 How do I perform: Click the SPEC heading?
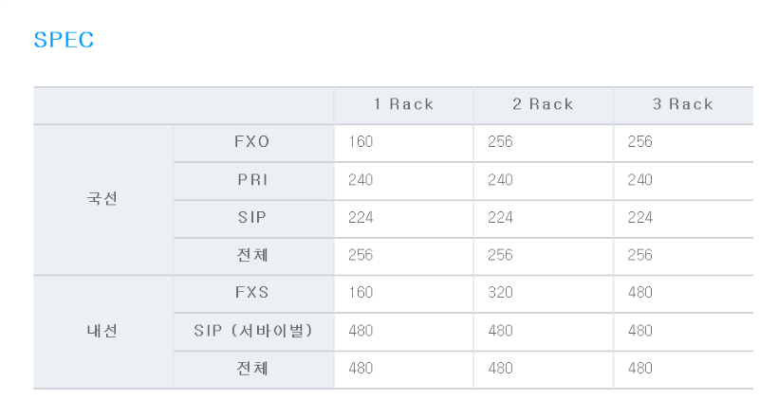tap(64, 40)
